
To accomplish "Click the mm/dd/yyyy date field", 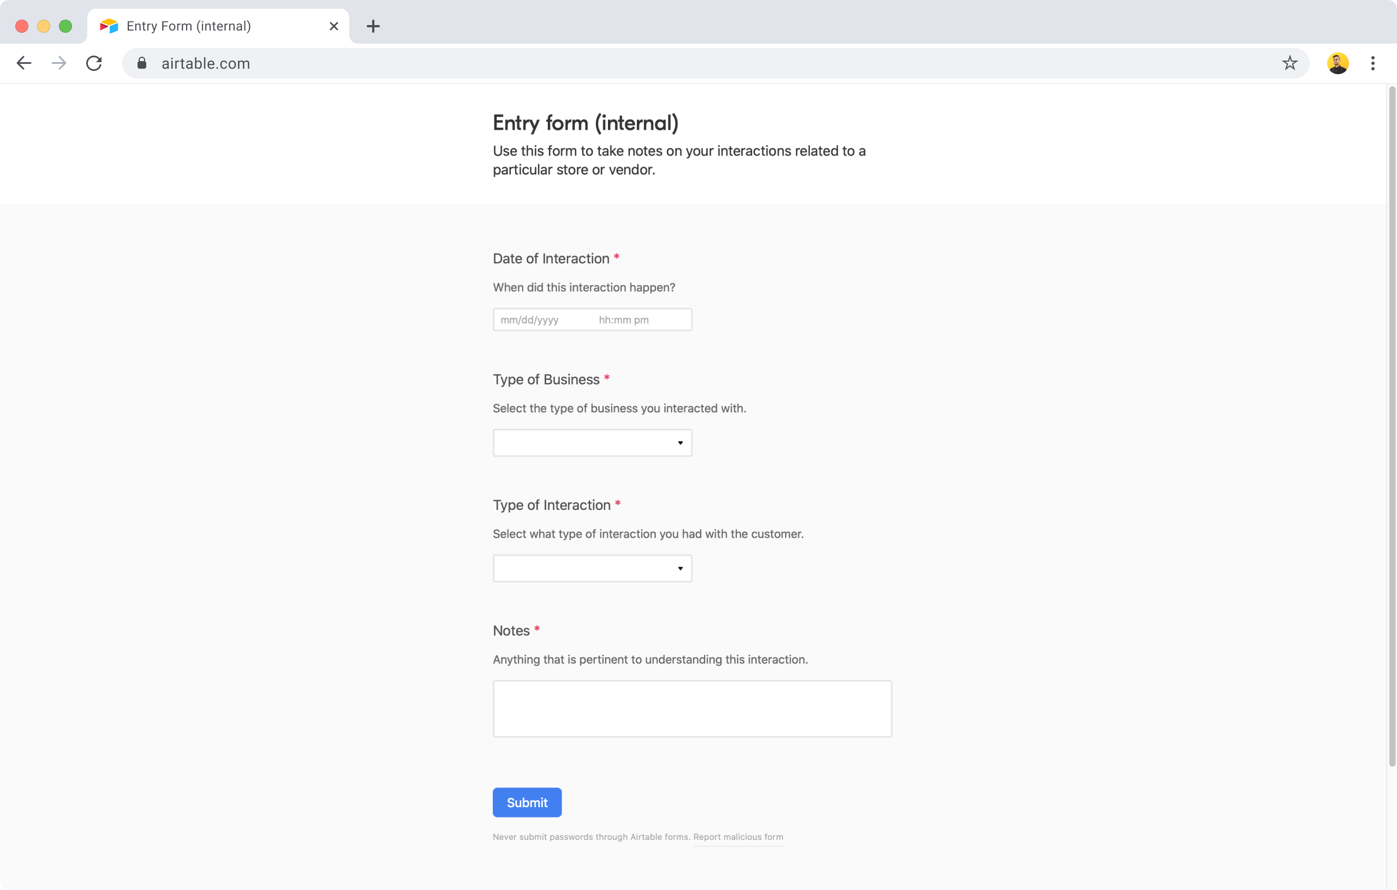I will click(x=530, y=320).
